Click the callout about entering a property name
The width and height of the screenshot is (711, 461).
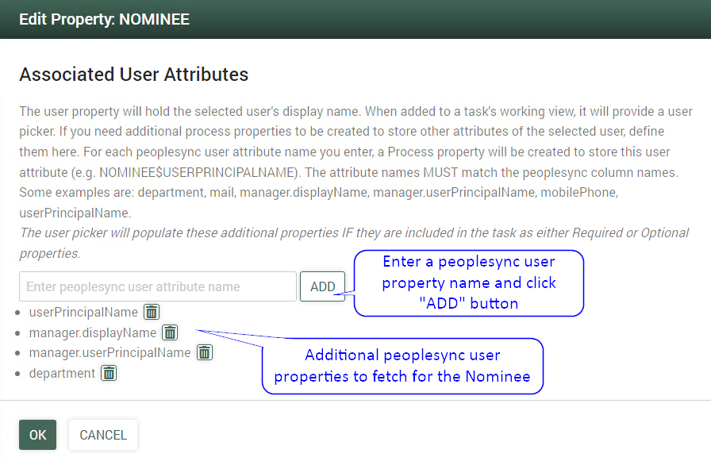(468, 282)
